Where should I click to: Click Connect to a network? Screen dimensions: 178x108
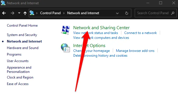140,33
